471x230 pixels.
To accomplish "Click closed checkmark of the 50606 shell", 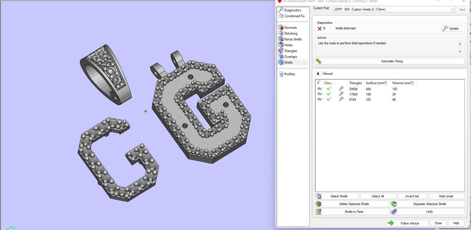I will tap(329, 89).
